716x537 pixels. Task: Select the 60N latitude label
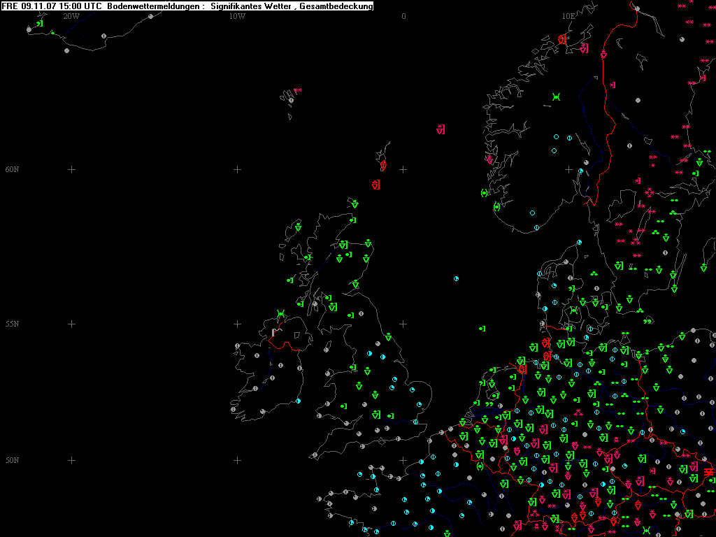pos(12,170)
